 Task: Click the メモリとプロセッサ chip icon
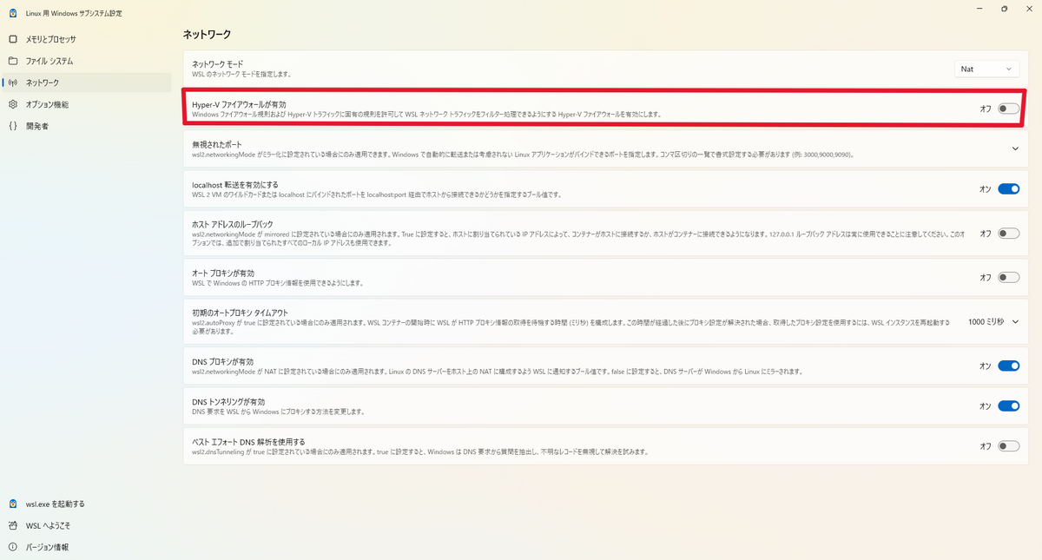click(x=13, y=39)
